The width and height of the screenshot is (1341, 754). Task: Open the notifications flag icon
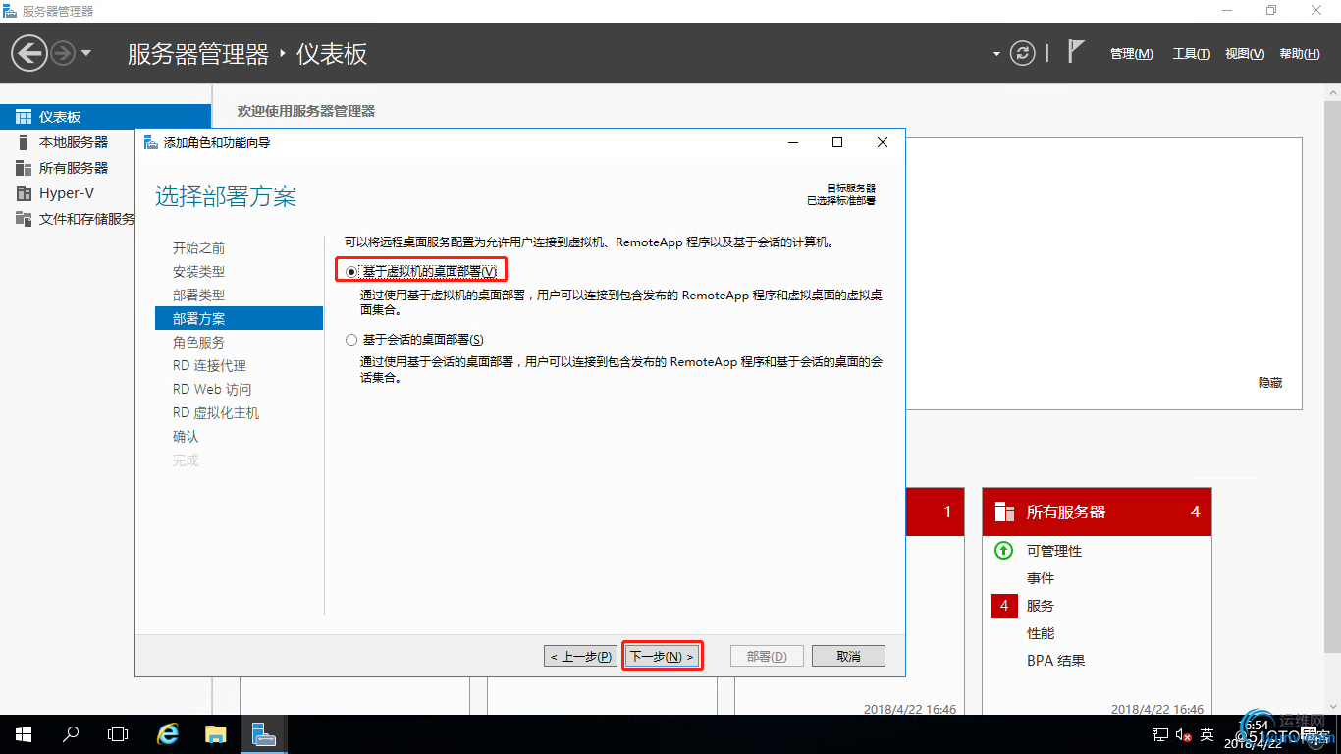point(1076,52)
